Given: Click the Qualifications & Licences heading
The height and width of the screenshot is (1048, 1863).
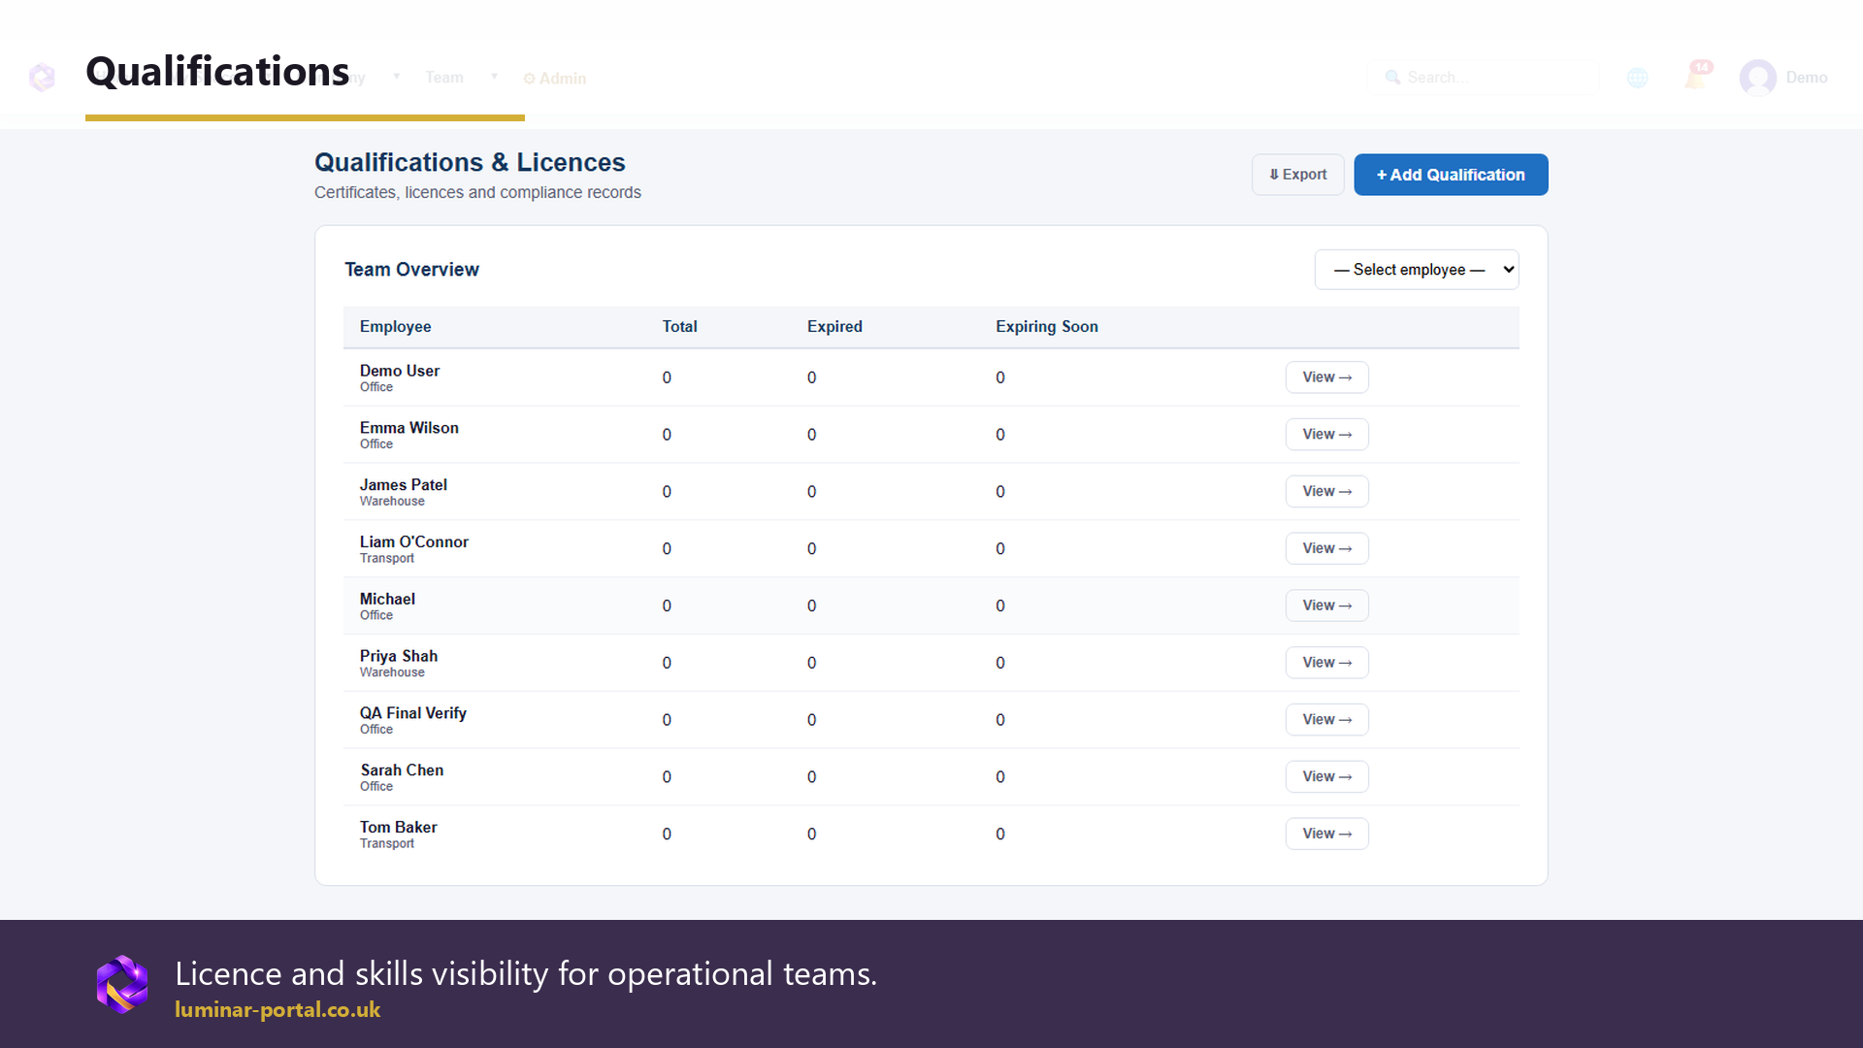Looking at the screenshot, I should pos(470,162).
